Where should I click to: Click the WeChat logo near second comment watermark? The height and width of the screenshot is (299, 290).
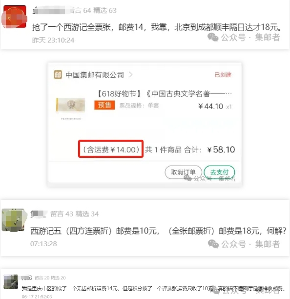click(x=213, y=244)
